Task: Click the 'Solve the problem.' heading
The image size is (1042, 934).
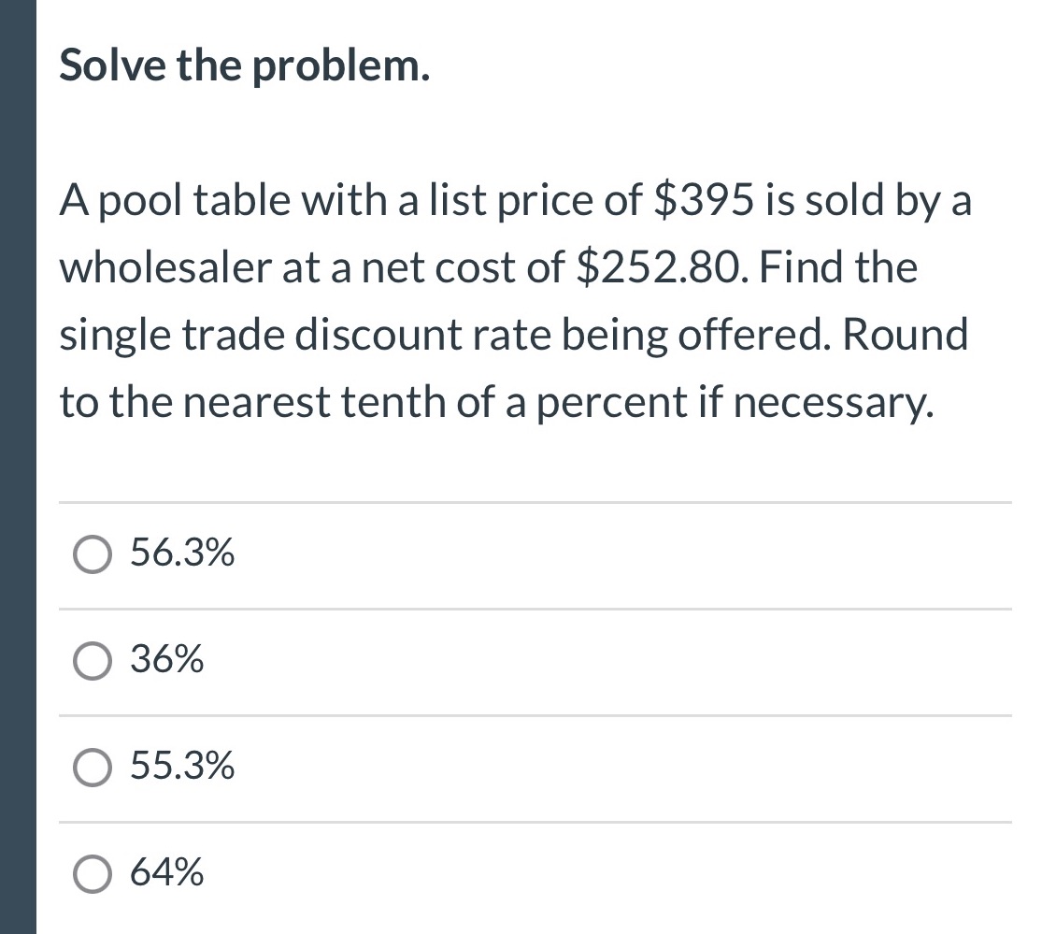Action: pyautogui.click(x=245, y=67)
